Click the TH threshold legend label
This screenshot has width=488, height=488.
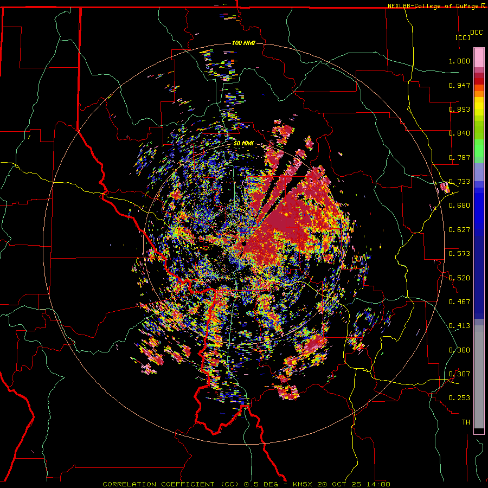tap(466, 422)
